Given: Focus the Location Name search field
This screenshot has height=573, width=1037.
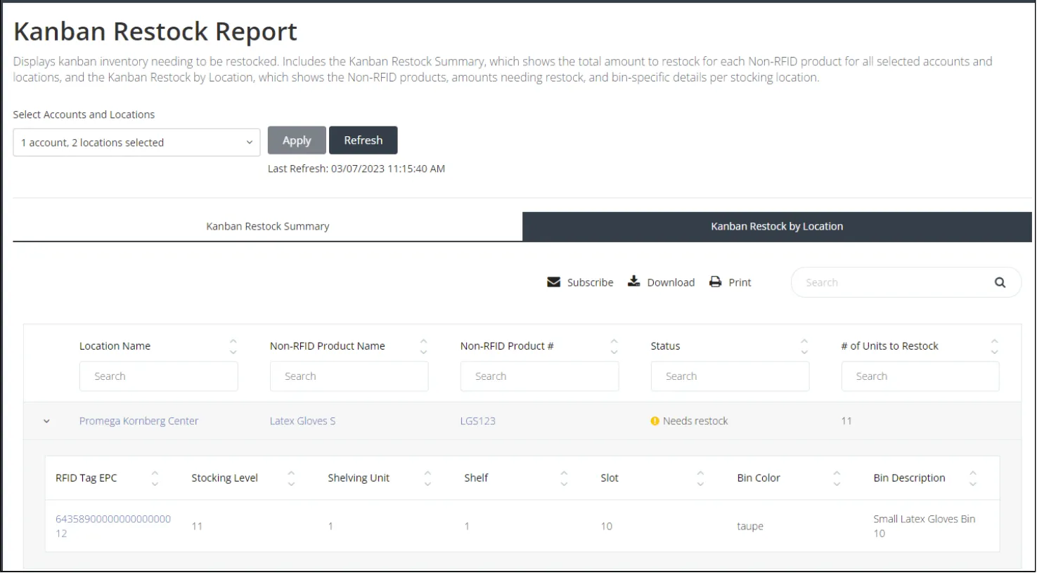Looking at the screenshot, I should [x=158, y=376].
